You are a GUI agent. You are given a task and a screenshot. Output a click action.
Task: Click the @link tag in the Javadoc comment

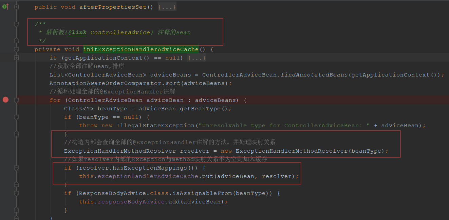[x=77, y=32]
